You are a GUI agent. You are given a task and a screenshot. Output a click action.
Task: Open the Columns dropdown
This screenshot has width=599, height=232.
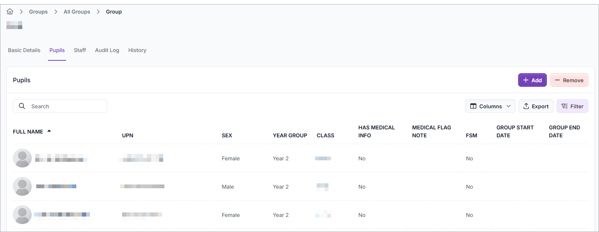(490, 106)
